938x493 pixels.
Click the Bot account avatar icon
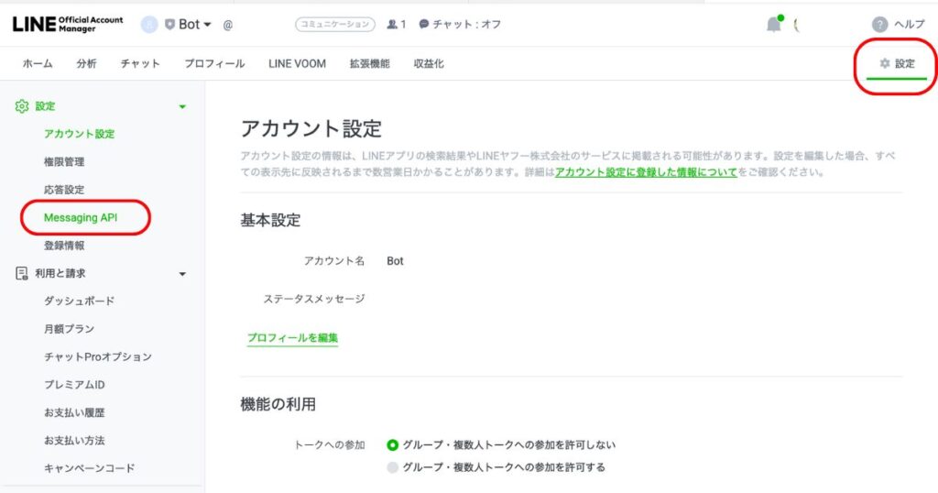pyautogui.click(x=149, y=25)
